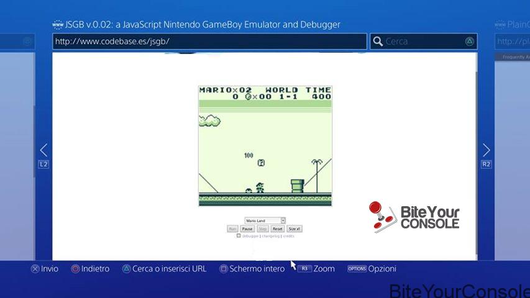
Task: Go to previous page with left arrow
Action: pos(43,150)
